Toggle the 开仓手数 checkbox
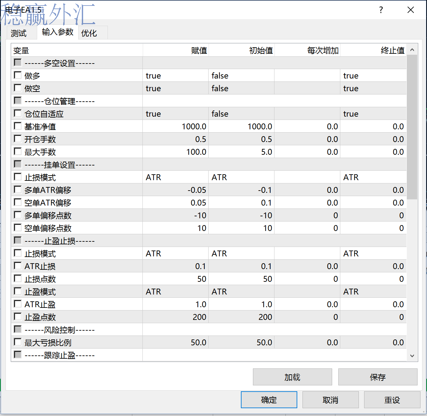The height and width of the screenshot is (416, 427). click(x=18, y=139)
